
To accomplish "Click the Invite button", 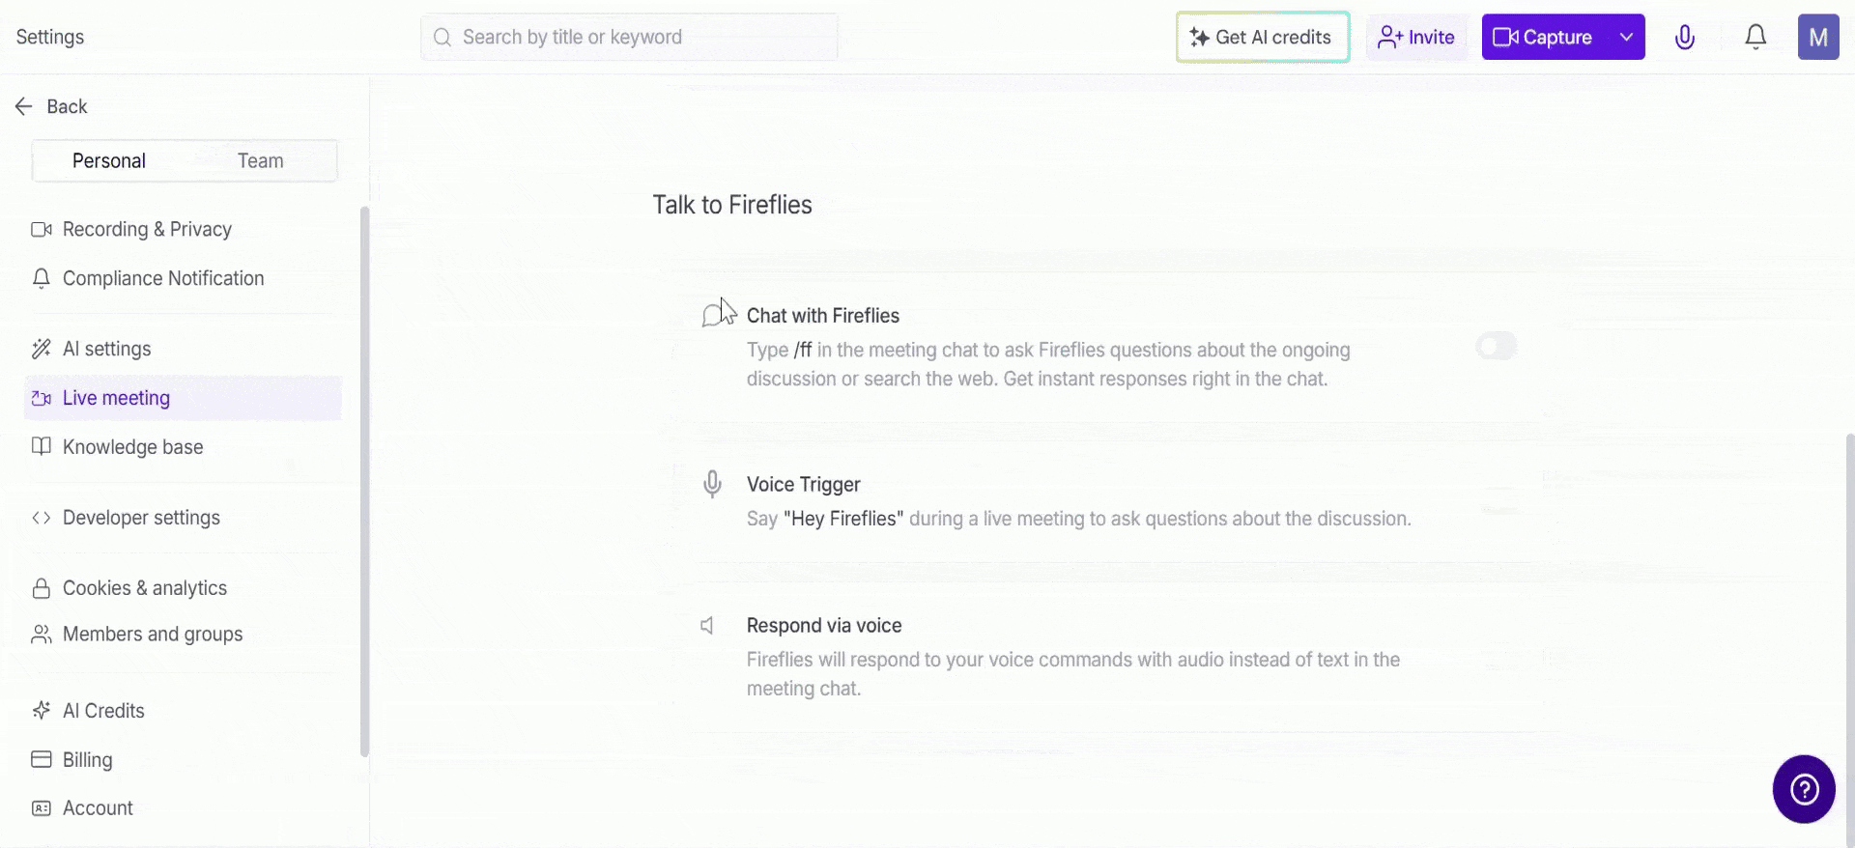I will pyautogui.click(x=1416, y=38).
